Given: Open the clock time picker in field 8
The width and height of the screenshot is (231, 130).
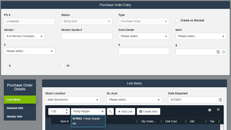Looking at the screenshot, I should pyautogui.click(x=223, y=52).
